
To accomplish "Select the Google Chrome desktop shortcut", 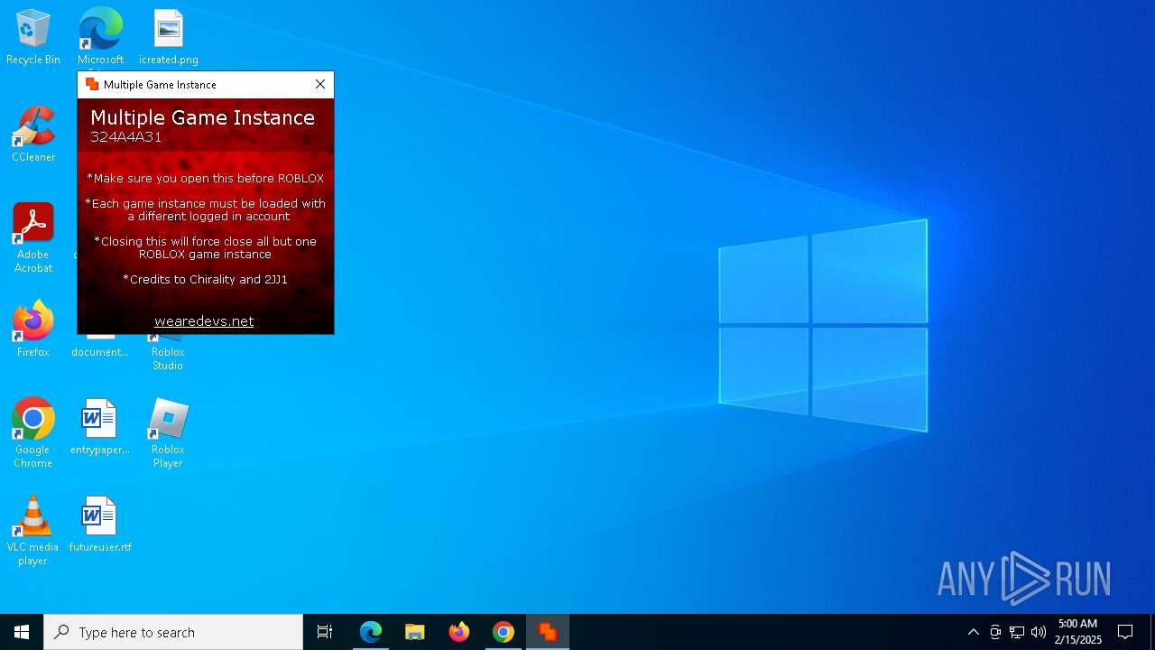I will pyautogui.click(x=33, y=433).
